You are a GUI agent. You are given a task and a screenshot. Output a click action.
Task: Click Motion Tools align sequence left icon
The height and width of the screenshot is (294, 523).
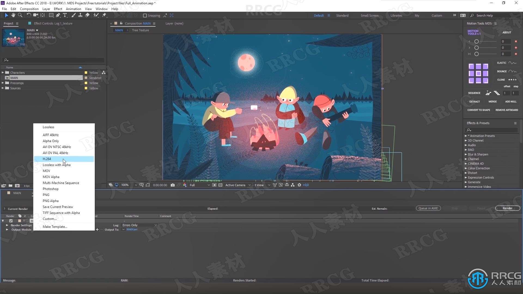488,93
